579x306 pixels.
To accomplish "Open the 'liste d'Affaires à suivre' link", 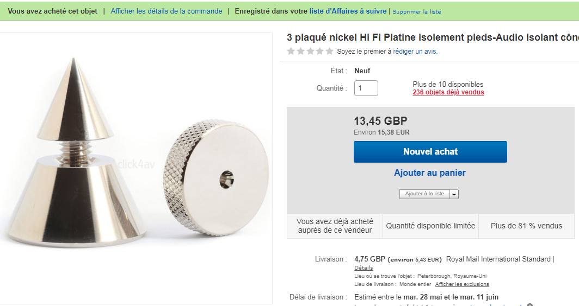I will 348,11.
